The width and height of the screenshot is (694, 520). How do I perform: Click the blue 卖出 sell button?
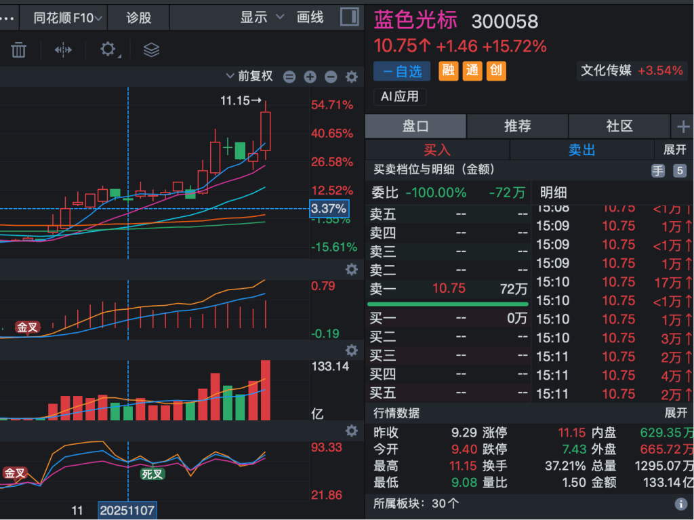(581, 150)
